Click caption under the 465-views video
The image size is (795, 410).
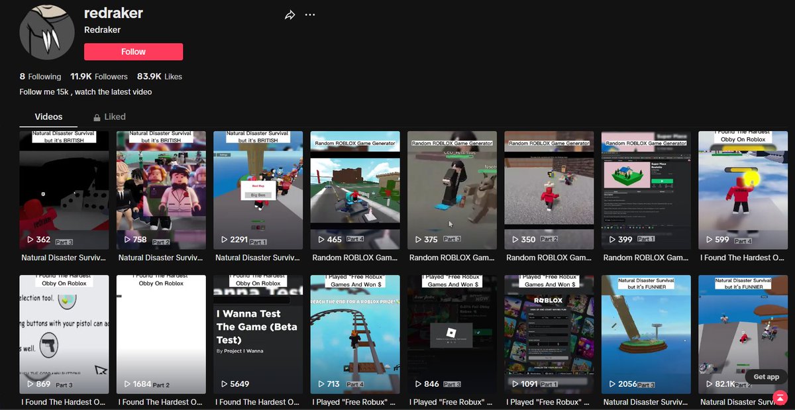point(355,258)
